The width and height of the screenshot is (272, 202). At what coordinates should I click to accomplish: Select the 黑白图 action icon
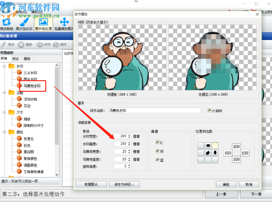coord(19,152)
